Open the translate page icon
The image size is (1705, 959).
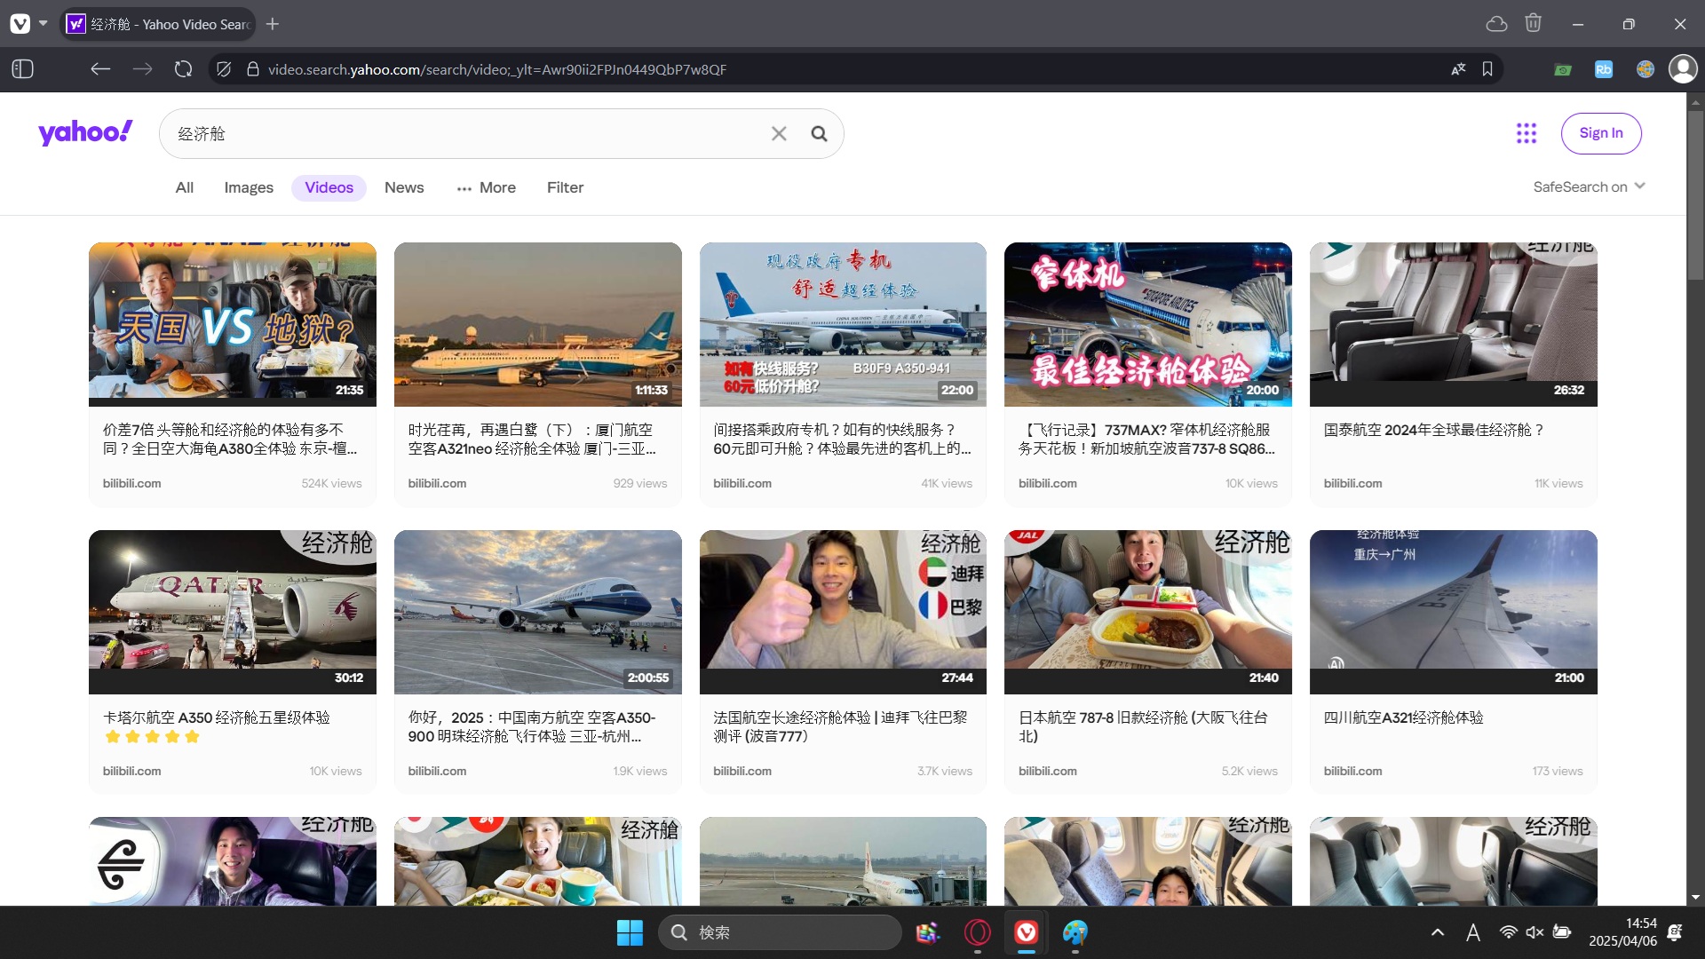click(1458, 69)
